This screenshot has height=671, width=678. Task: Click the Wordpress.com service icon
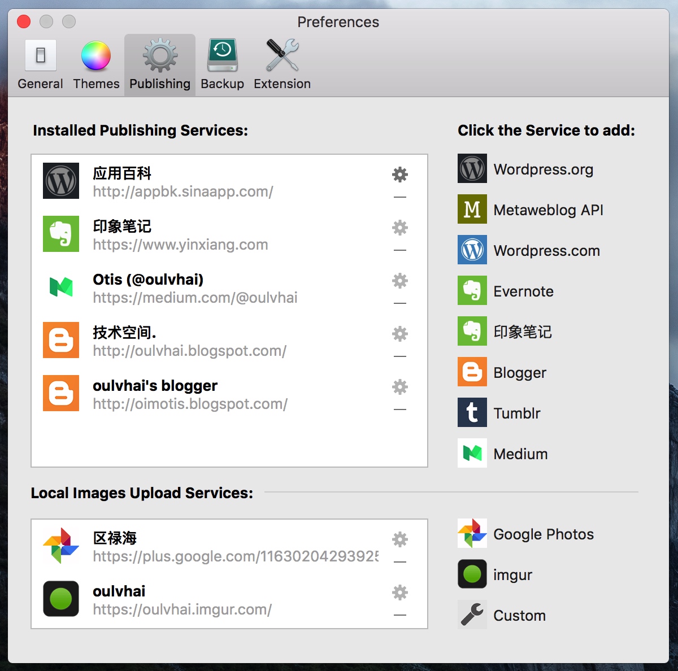[x=472, y=251]
